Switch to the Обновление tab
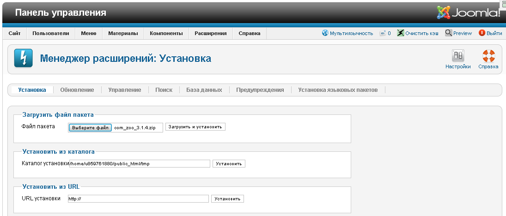The image size is (506, 216). [x=77, y=90]
